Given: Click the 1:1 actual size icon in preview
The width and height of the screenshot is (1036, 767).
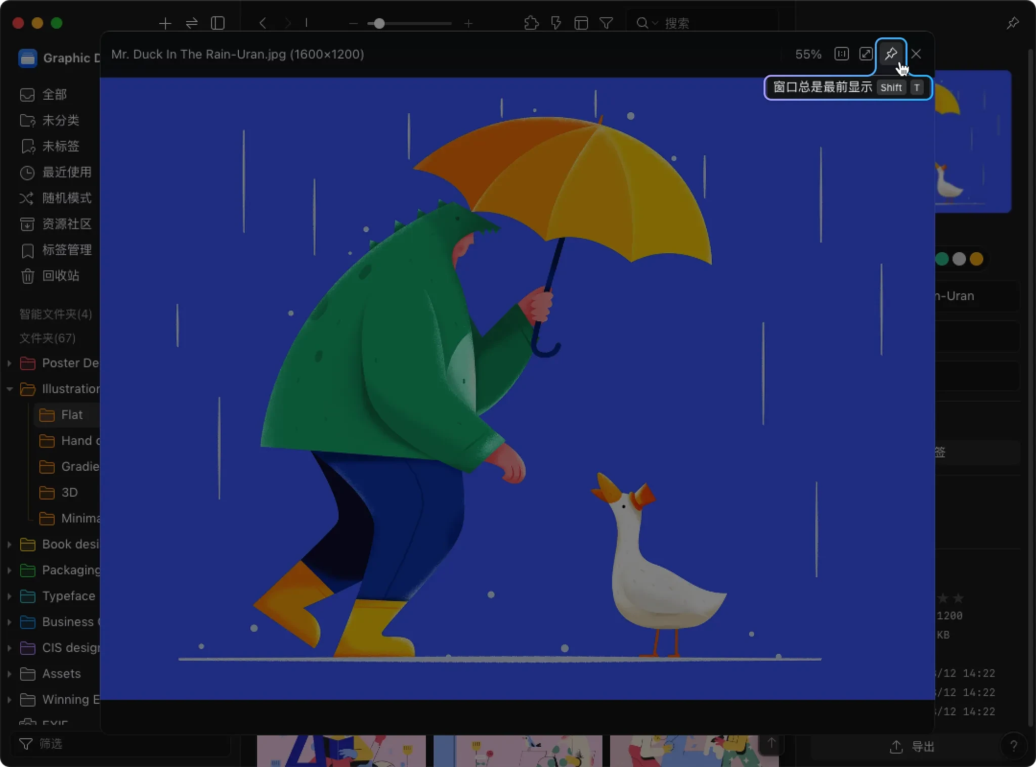Looking at the screenshot, I should pyautogui.click(x=841, y=54).
